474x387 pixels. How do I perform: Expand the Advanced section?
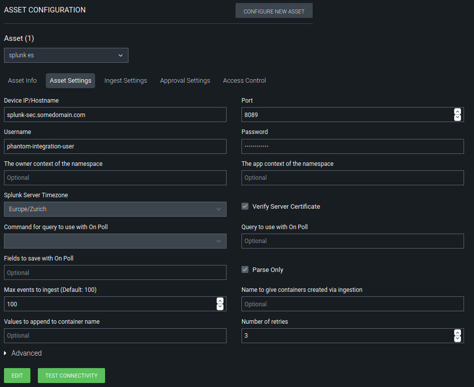(x=23, y=353)
